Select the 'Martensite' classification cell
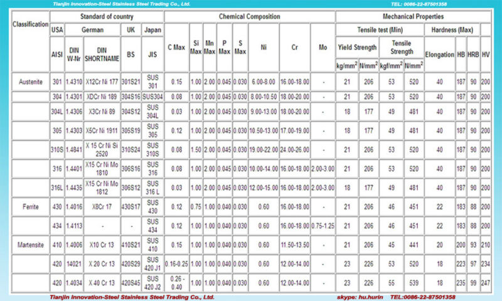Image resolution: width=502 pixels, height=301 pixels. click(x=30, y=245)
